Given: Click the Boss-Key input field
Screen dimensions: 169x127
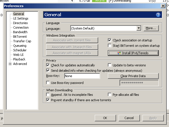Looking at the screenshot, I should pyautogui.click(x=82, y=76).
